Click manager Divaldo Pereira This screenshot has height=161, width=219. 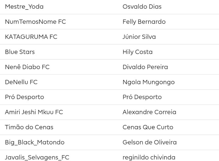(145, 67)
